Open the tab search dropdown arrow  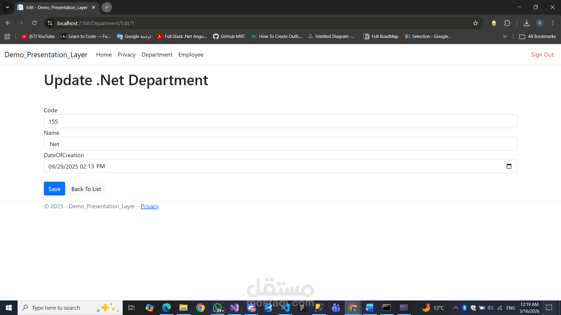[8, 7]
